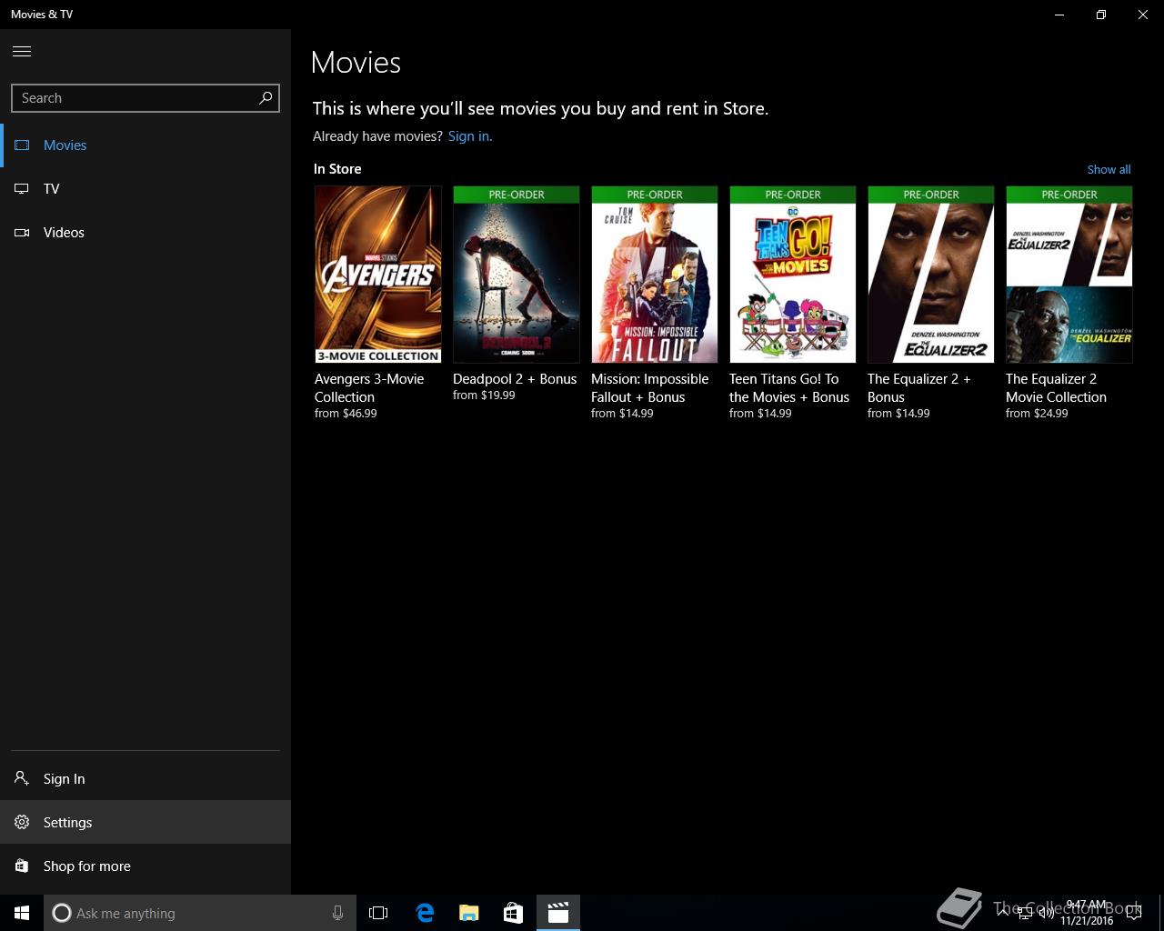Screen dimensions: 1164x931
Task: Select the Movies sidebar section
Action: coord(145,145)
